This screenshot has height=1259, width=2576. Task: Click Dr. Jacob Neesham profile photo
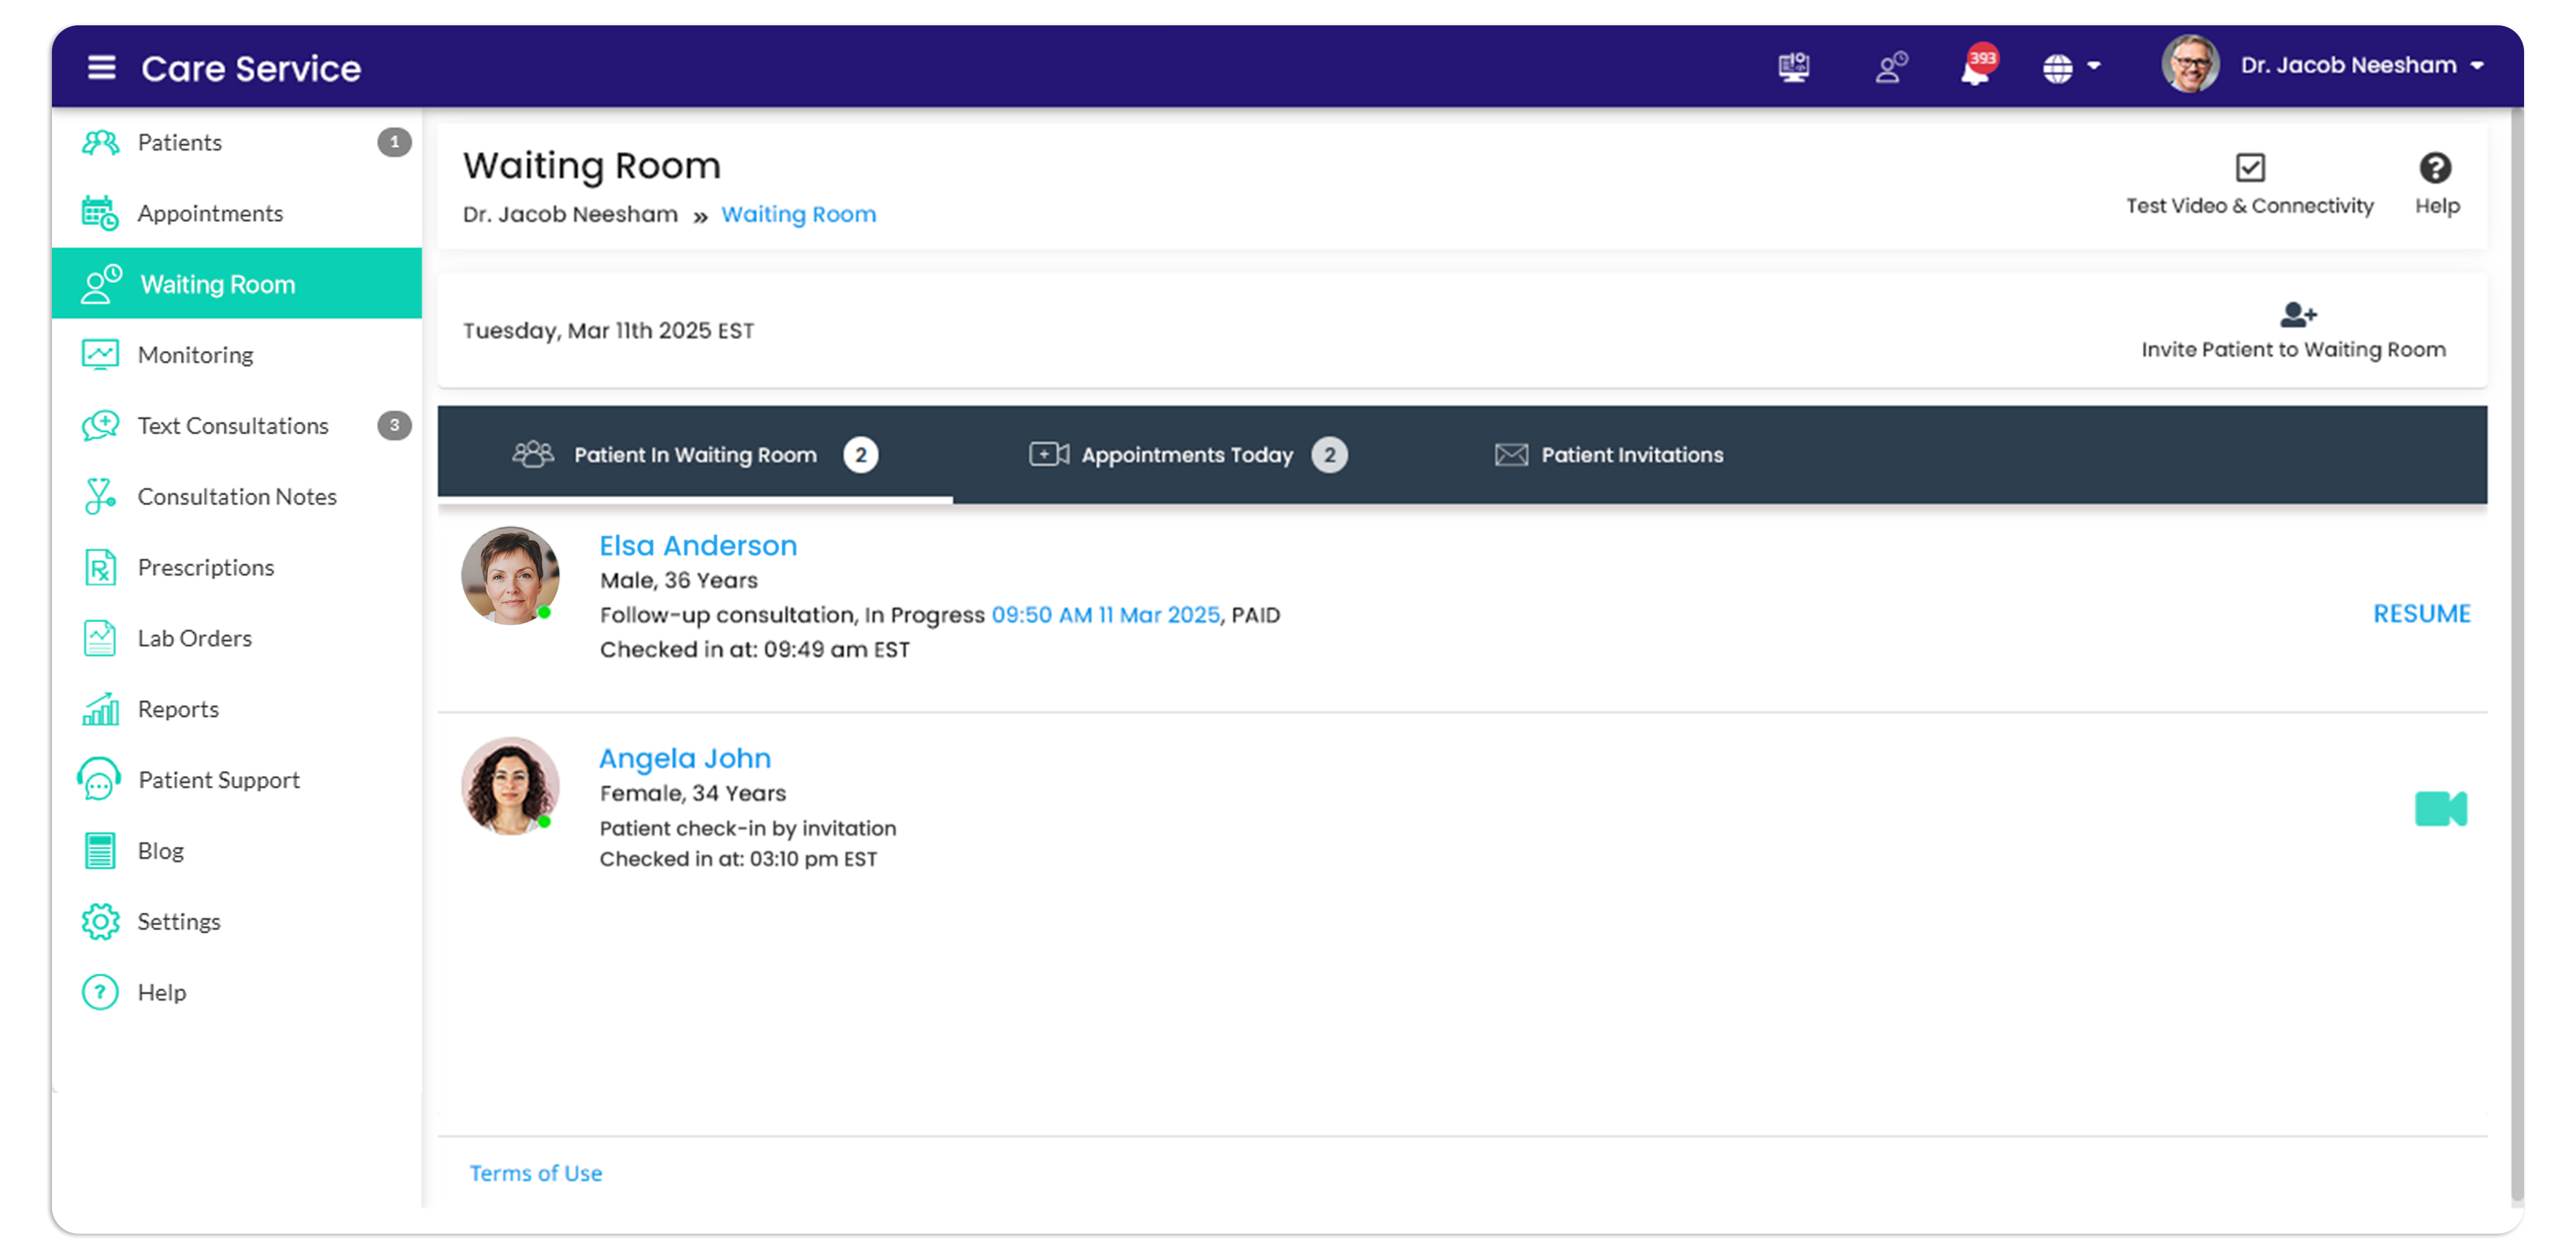pos(2190,65)
